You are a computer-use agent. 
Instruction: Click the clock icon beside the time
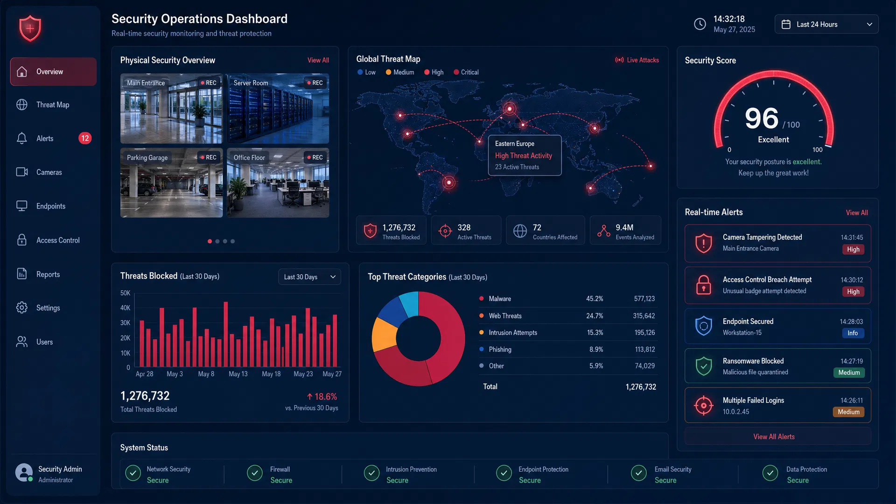point(700,24)
